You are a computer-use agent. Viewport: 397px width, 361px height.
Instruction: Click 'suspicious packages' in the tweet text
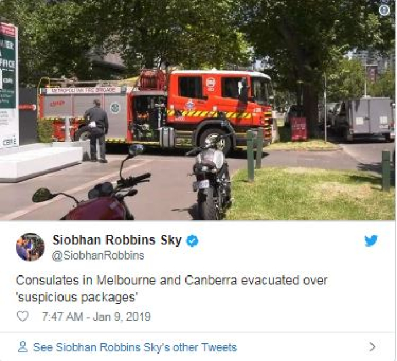(x=76, y=297)
